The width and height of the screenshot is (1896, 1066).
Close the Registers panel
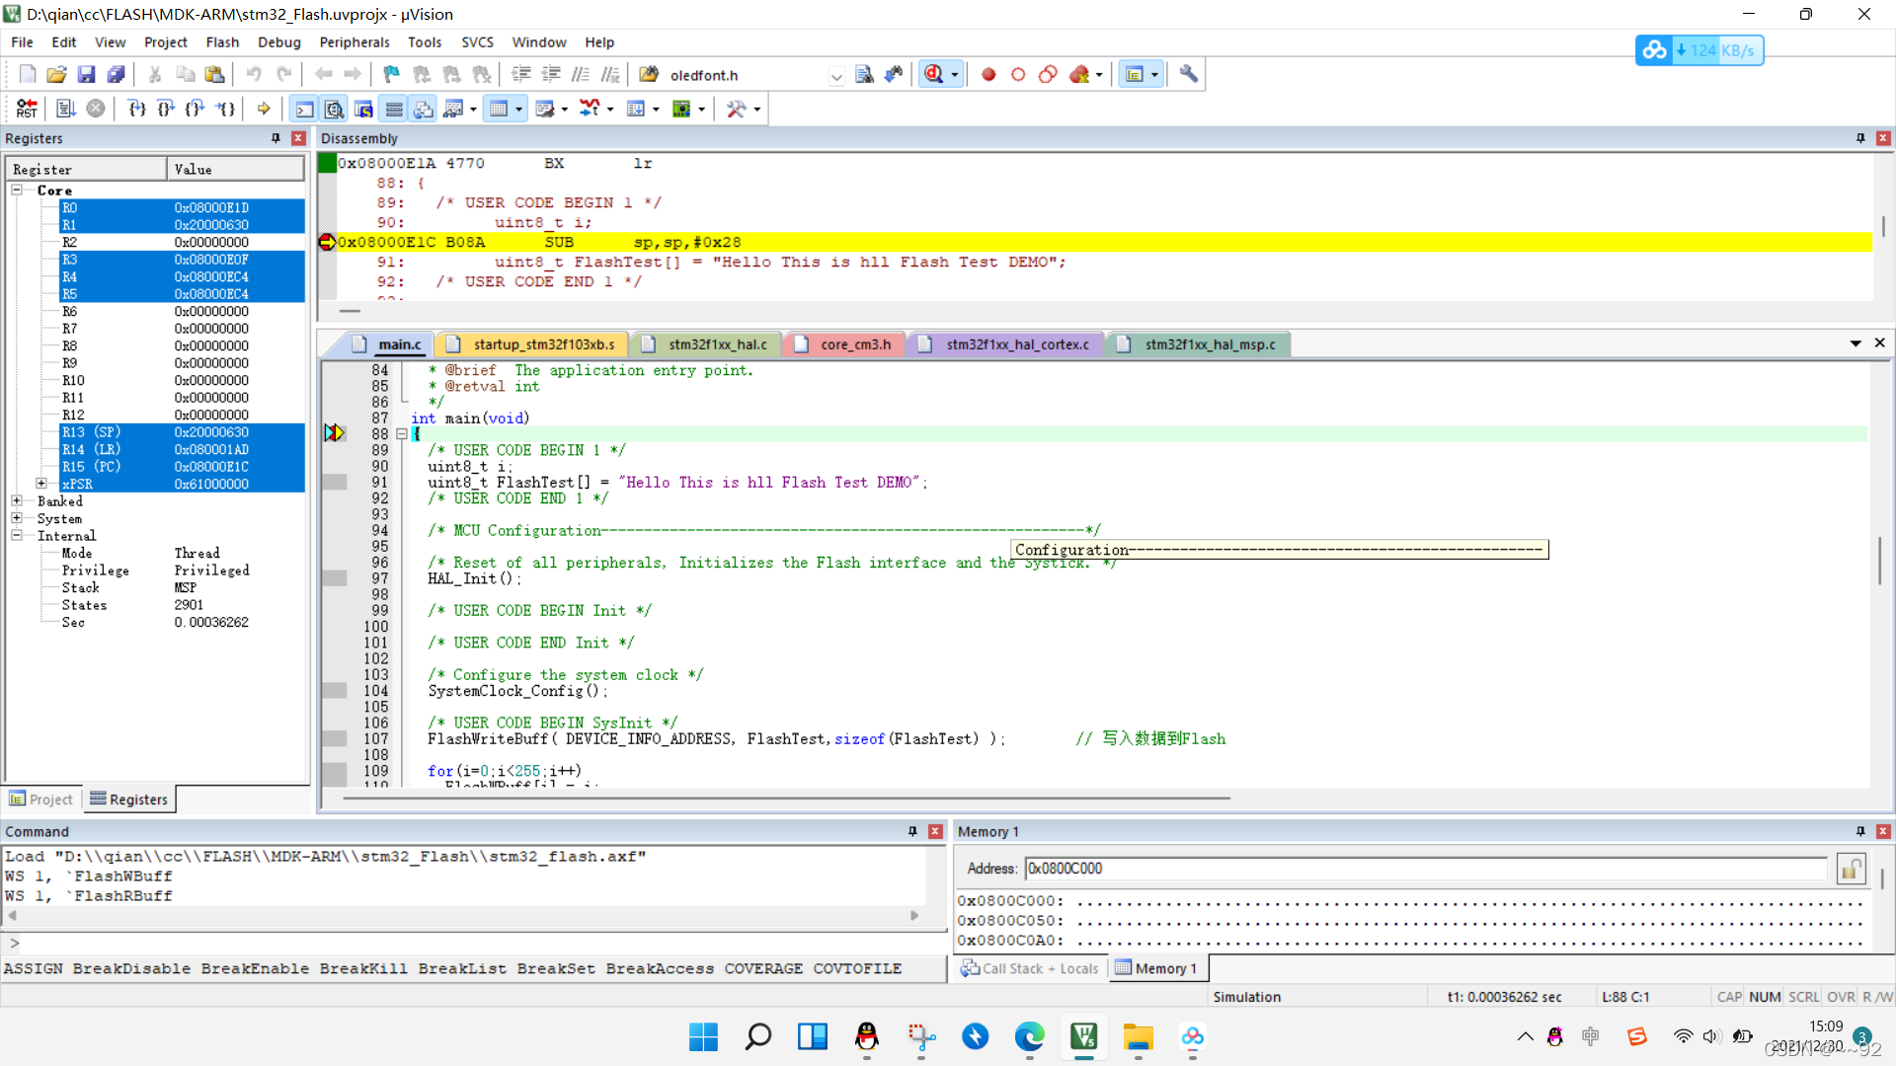(298, 138)
